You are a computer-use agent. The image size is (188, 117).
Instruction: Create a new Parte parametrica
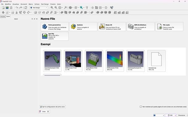tap(55, 26)
